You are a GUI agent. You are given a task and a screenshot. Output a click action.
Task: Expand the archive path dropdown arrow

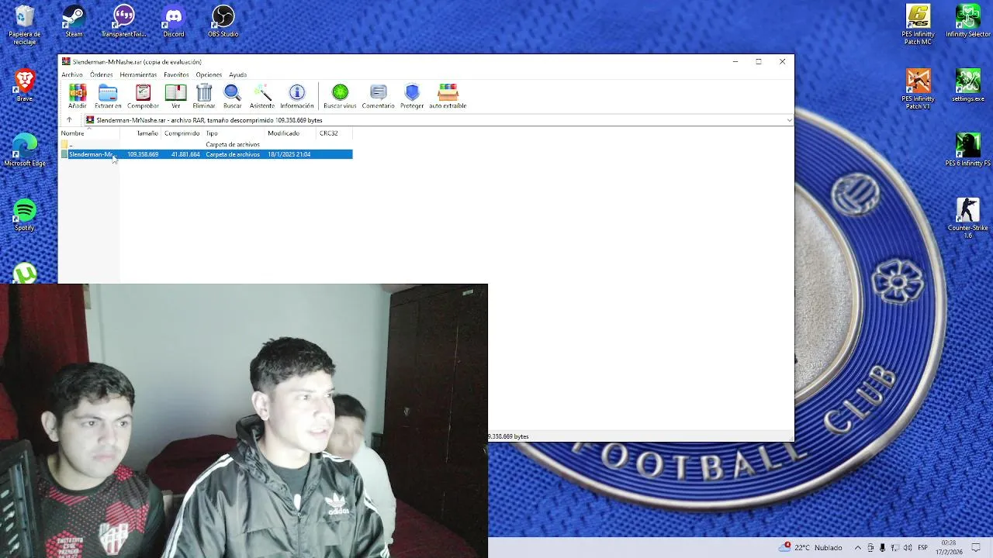pos(789,120)
